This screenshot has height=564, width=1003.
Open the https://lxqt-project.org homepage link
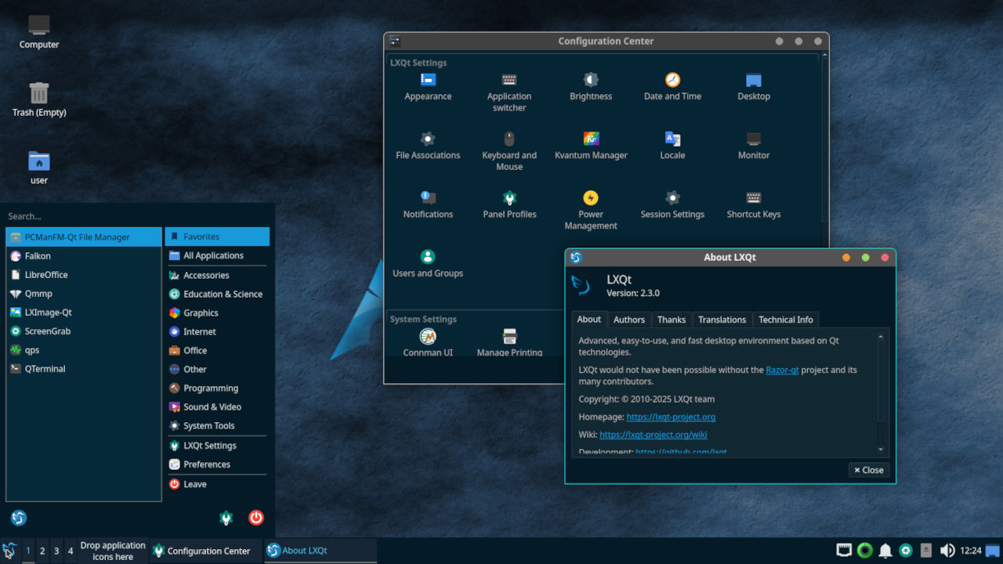pyautogui.click(x=671, y=417)
